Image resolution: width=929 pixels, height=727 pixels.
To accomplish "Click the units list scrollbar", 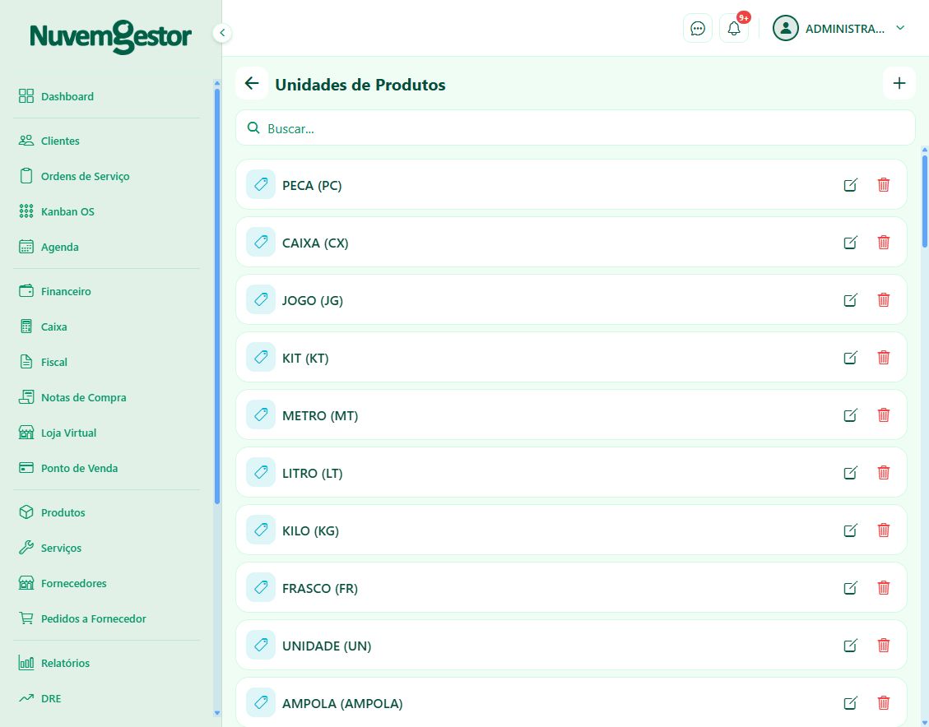I will pos(925,201).
